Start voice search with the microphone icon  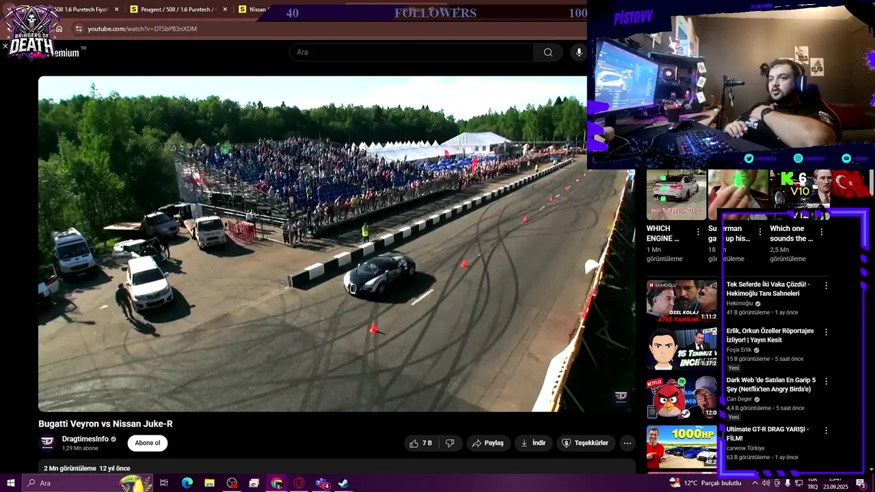tap(579, 53)
